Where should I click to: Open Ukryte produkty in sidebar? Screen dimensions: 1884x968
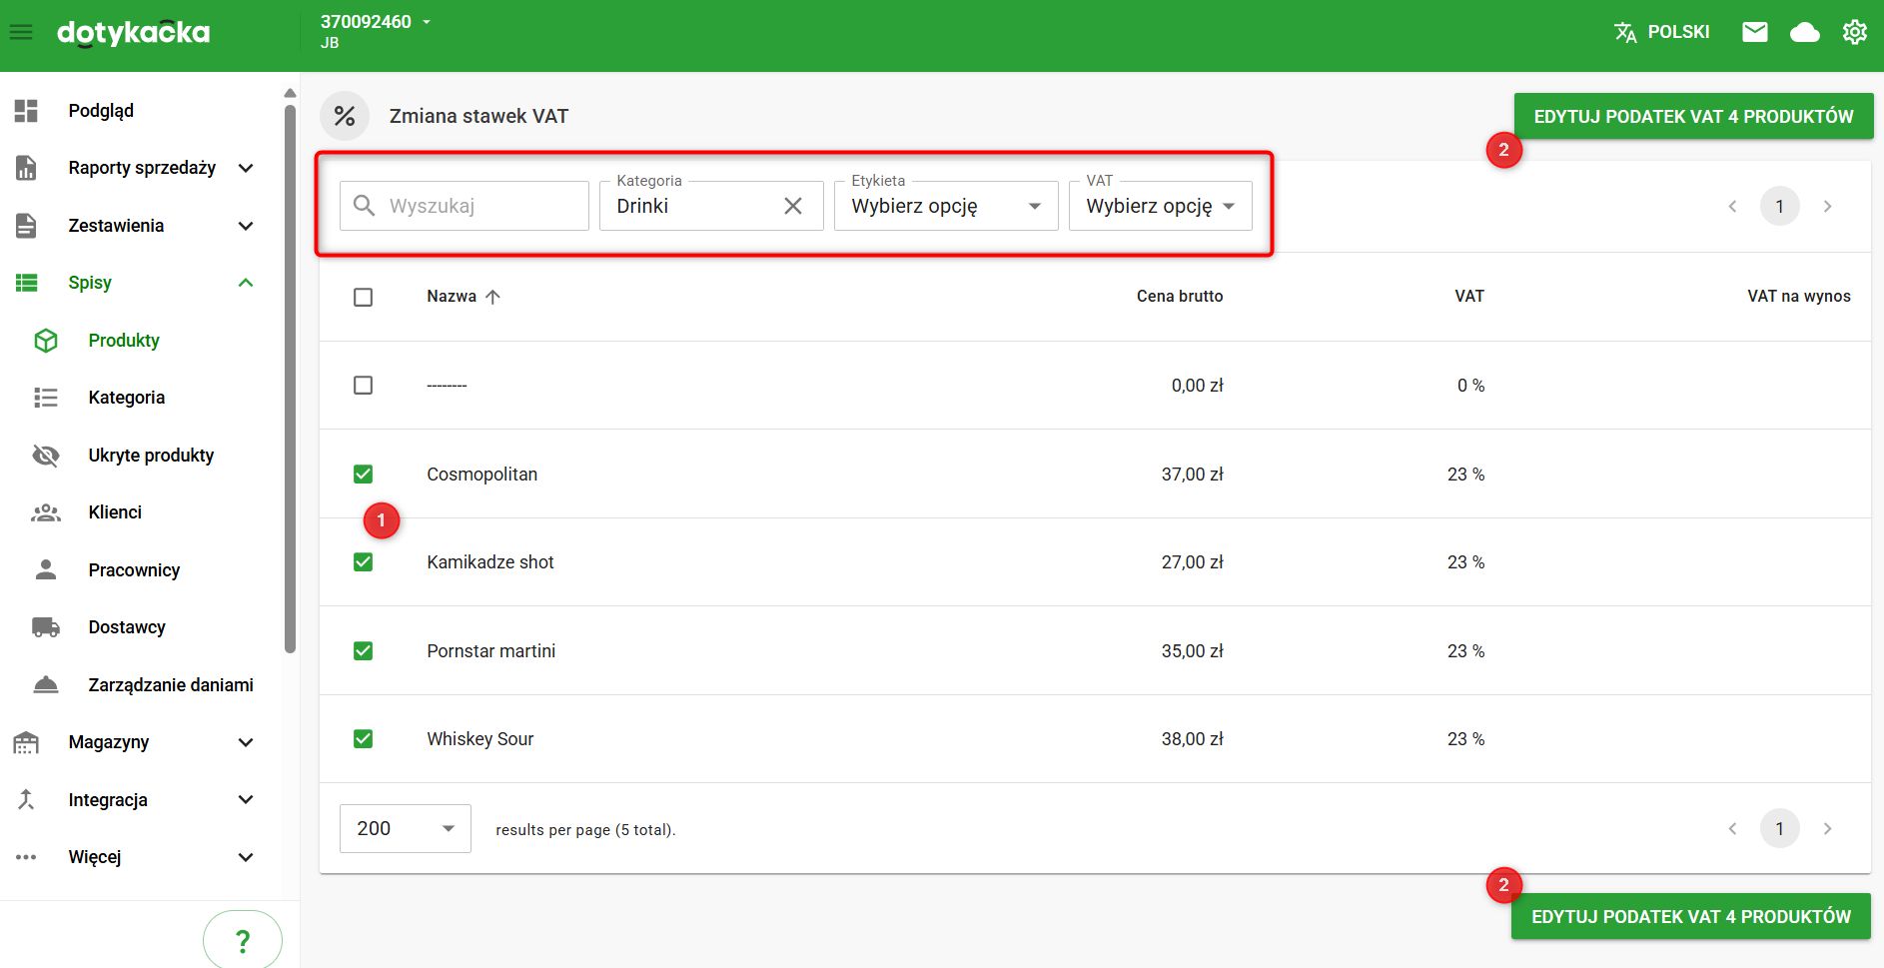(151, 456)
